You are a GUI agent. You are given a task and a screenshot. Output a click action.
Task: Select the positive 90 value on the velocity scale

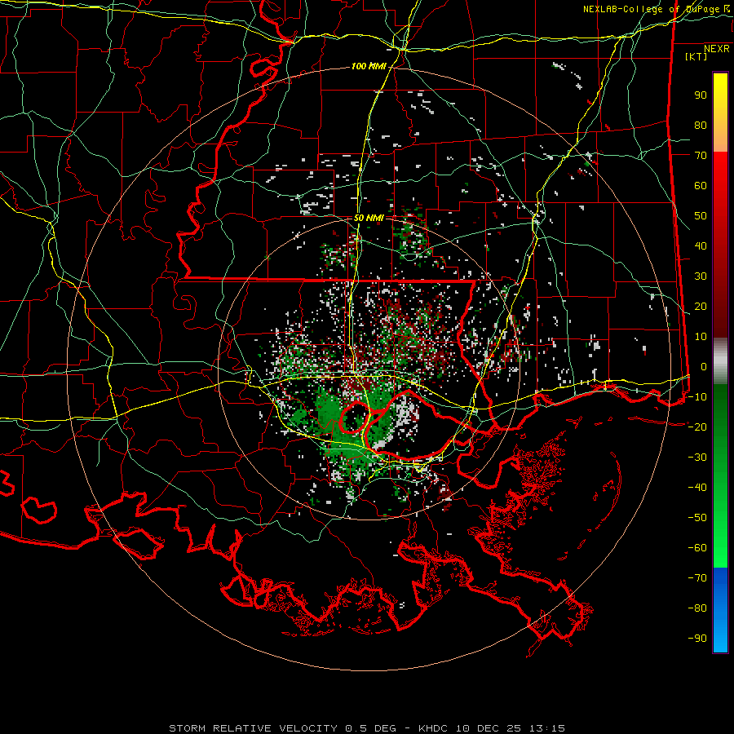(701, 95)
